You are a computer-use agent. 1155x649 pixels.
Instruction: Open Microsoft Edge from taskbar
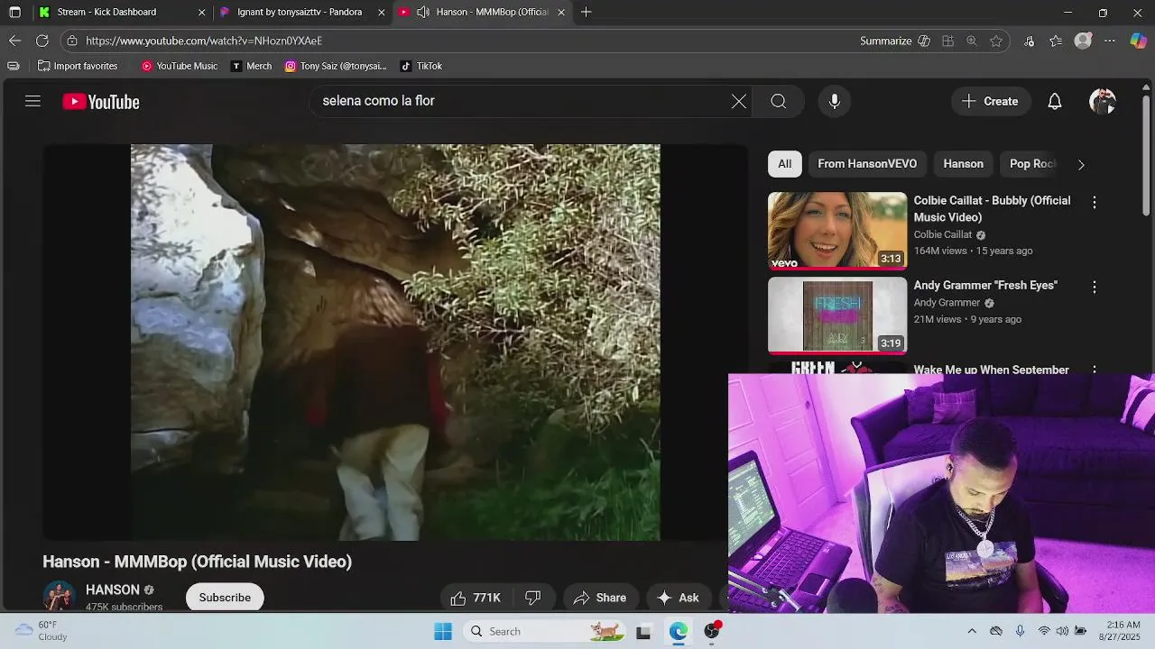[x=678, y=631]
